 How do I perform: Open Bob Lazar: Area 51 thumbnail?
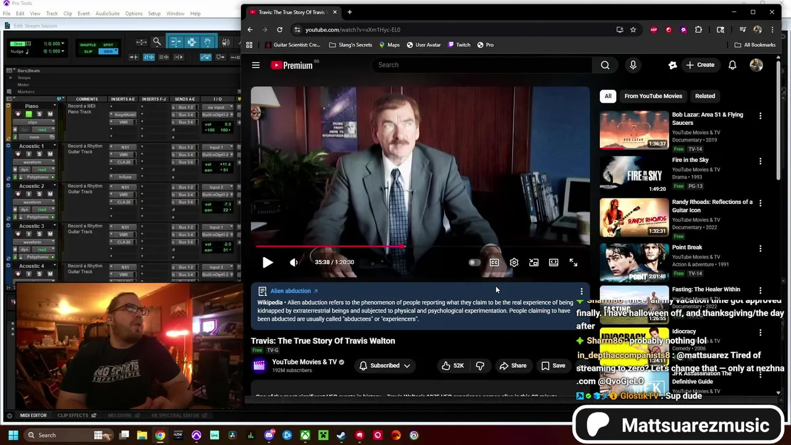click(634, 130)
